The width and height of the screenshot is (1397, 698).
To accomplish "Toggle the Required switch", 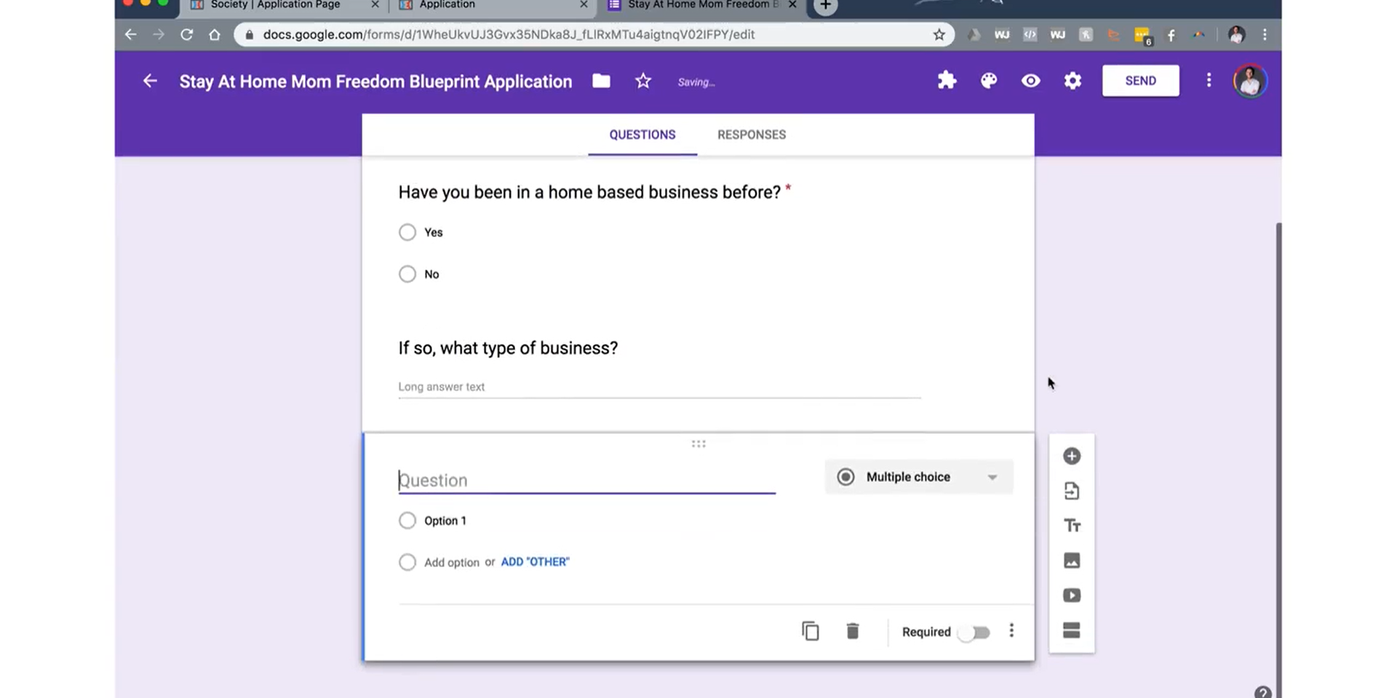I will pos(974,632).
